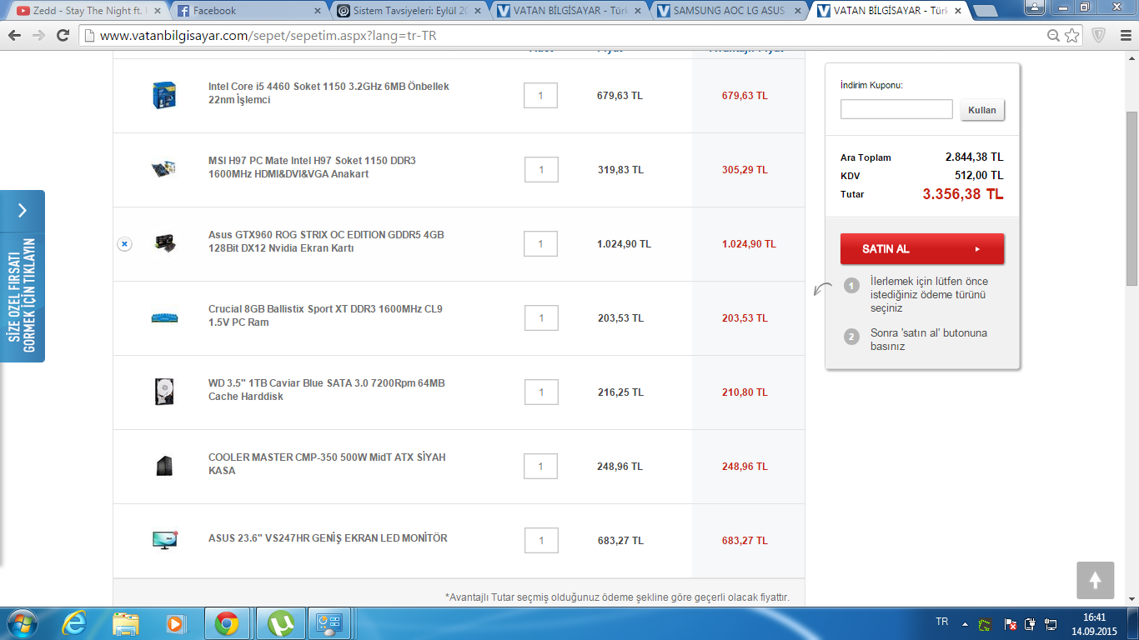This screenshot has width=1139, height=640.
Task: Click the Cooler Master case thumbnail
Action: pyautogui.click(x=164, y=466)
